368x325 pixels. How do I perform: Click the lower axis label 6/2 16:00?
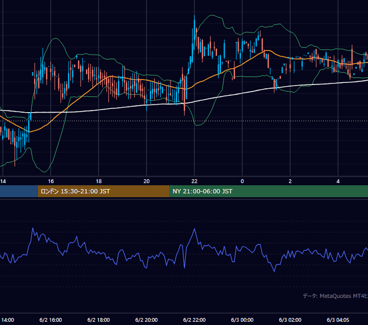click(x=51, y=320)
